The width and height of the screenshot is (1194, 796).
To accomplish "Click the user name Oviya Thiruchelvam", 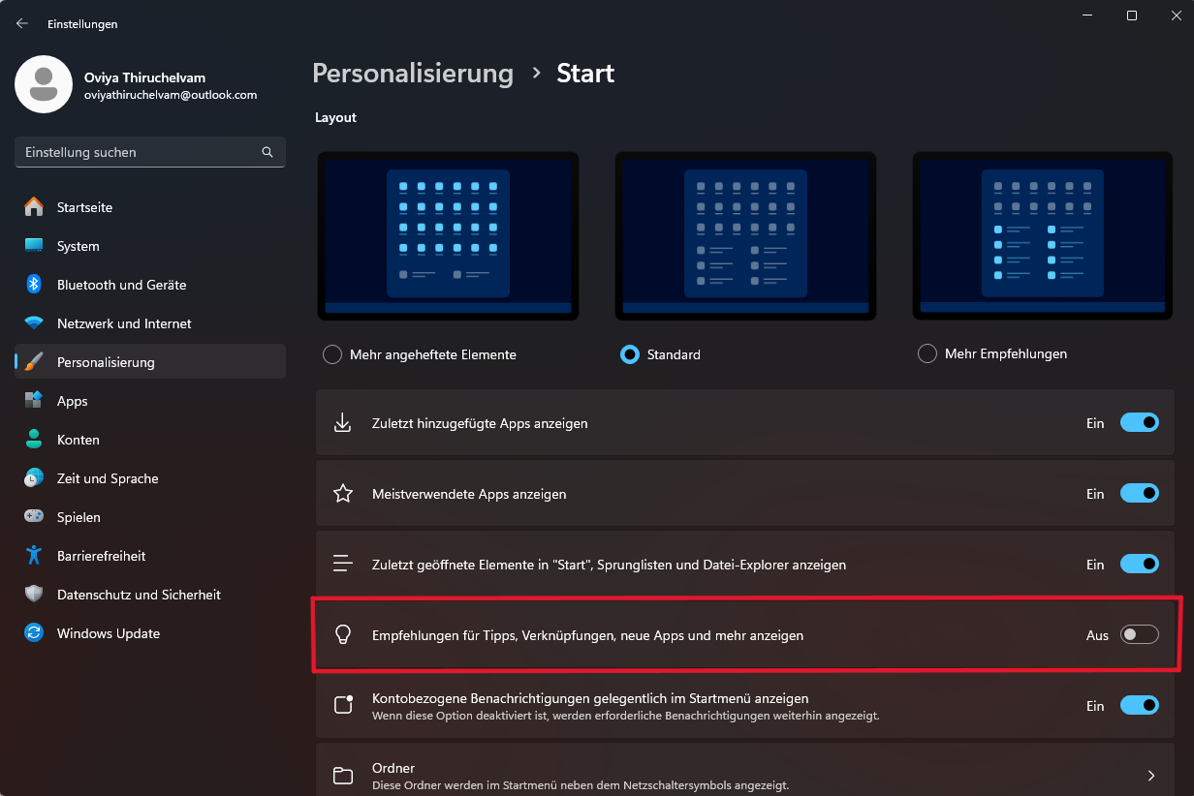I will point(144,77).
